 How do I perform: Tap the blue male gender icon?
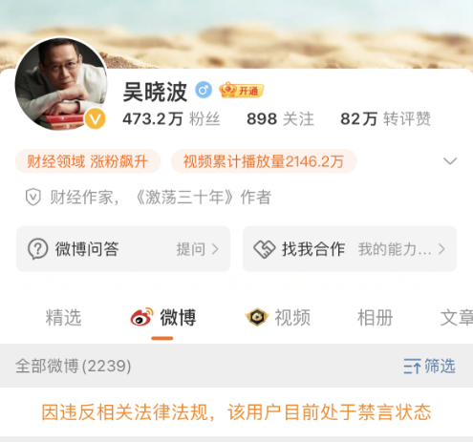(204, 90)
